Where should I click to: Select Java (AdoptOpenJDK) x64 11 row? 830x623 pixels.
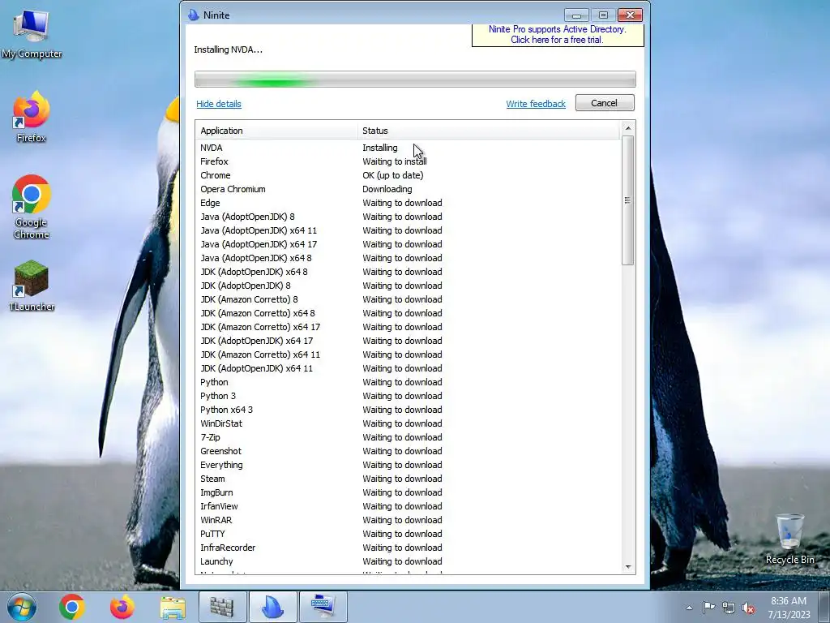tap(408, 230)
